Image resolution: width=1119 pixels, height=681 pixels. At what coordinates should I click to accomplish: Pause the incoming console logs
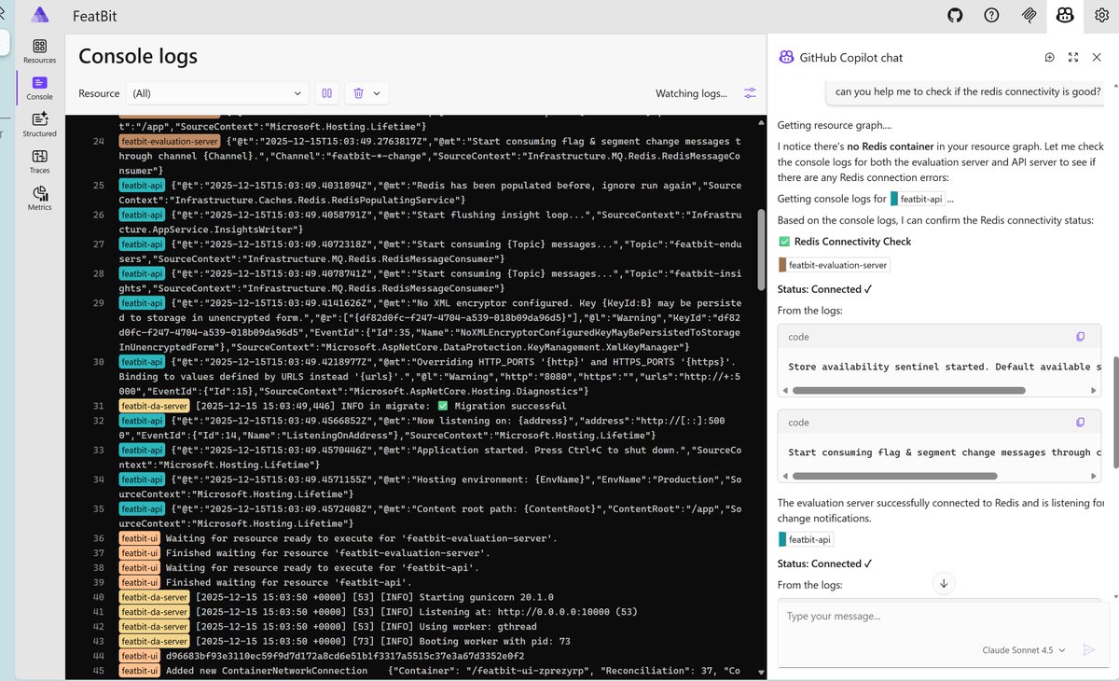point(327,93)
